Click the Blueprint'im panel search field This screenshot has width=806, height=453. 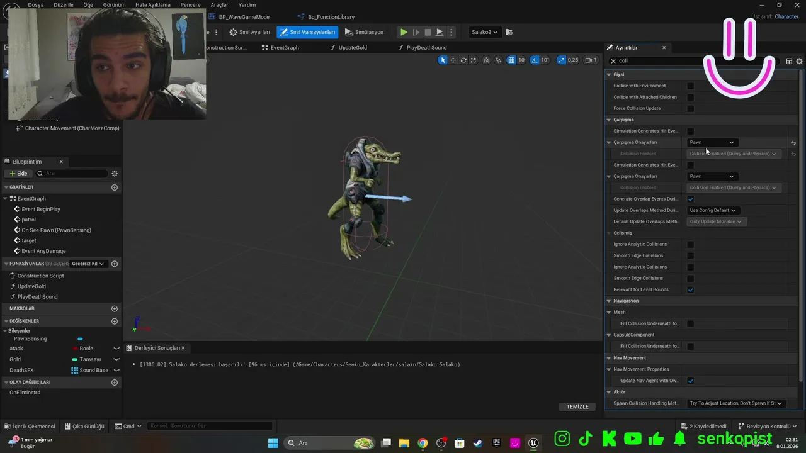[x=71, y=174]
